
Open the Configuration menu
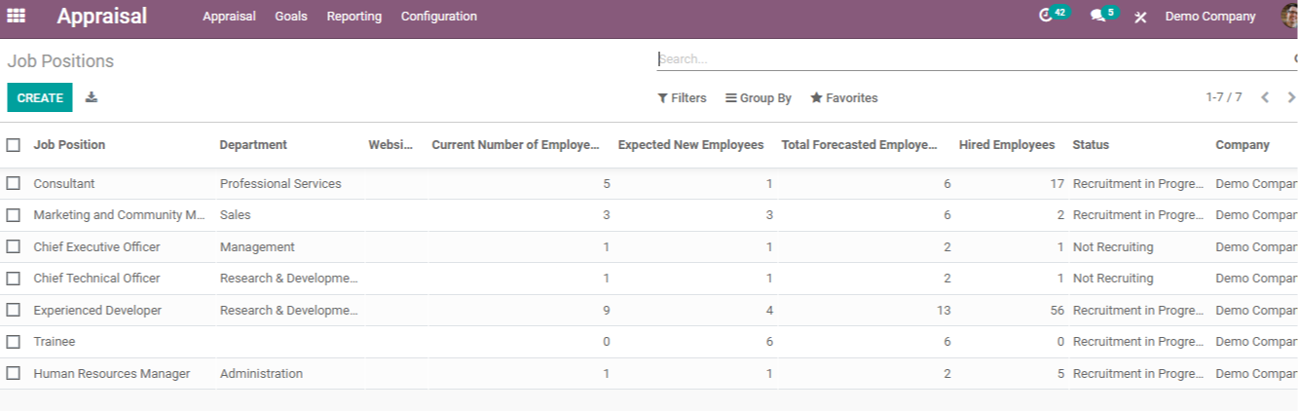point(439,17)
